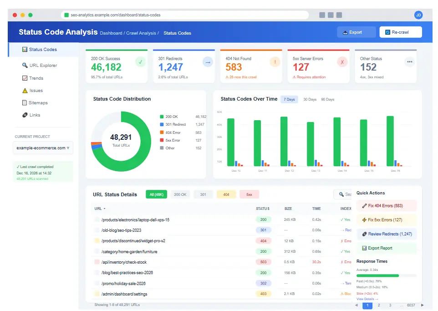
Task: Click the Export icon in the header
Action: pos(344,32)
